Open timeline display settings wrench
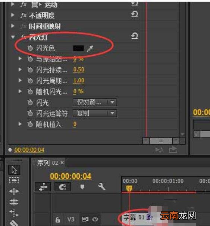The image size is (210, 226). 102,187
